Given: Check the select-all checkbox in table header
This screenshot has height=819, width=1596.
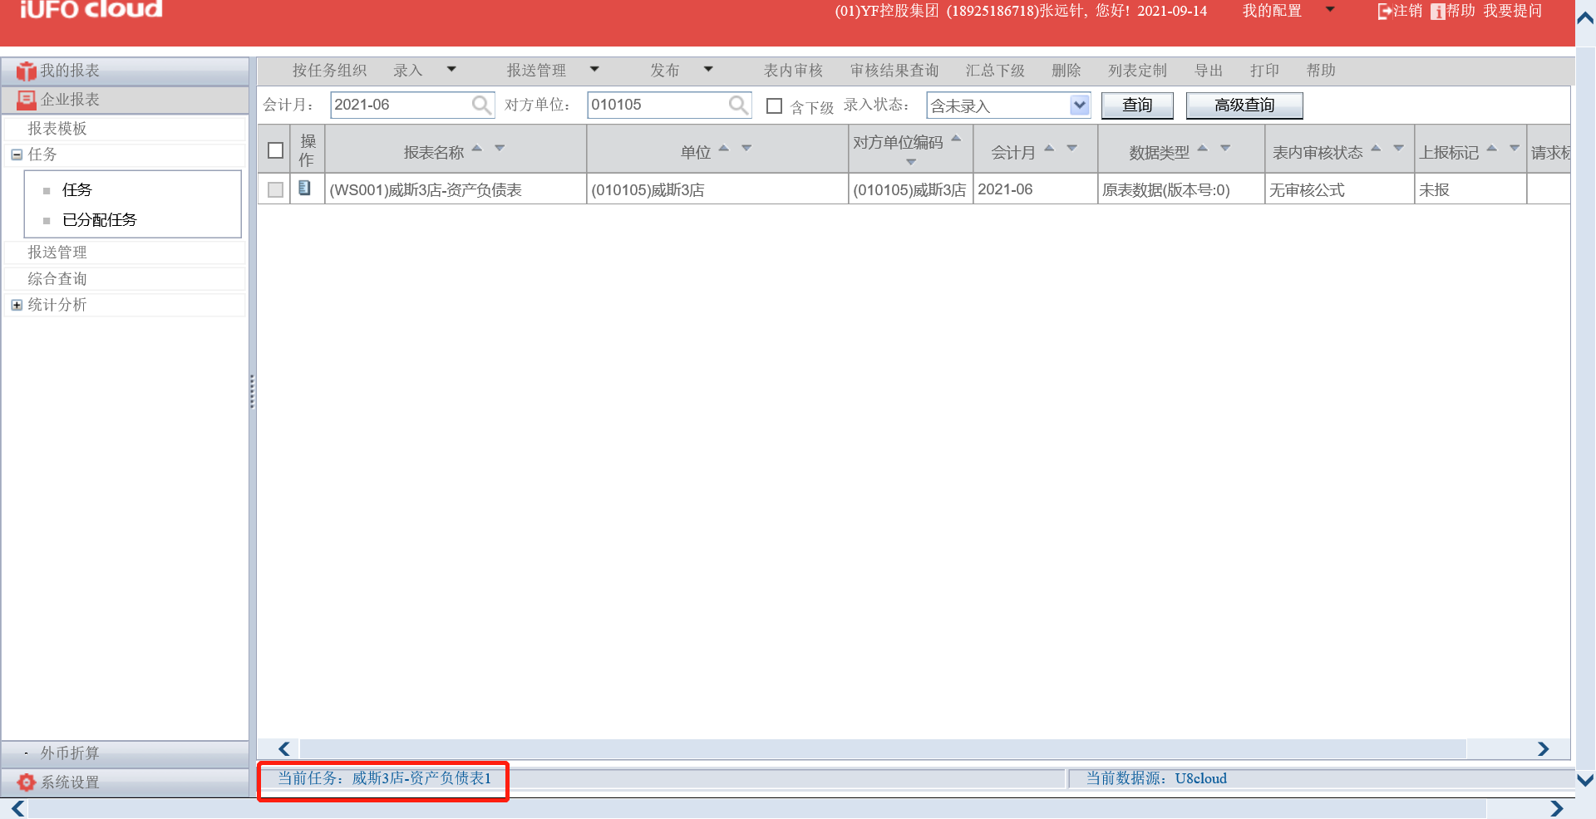Looking at the screenshot, I should point(274,149).
